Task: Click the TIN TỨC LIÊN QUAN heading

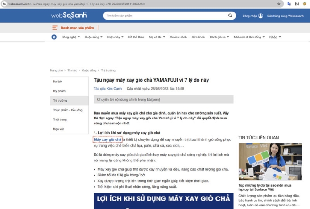Action: tap(259, 138)
